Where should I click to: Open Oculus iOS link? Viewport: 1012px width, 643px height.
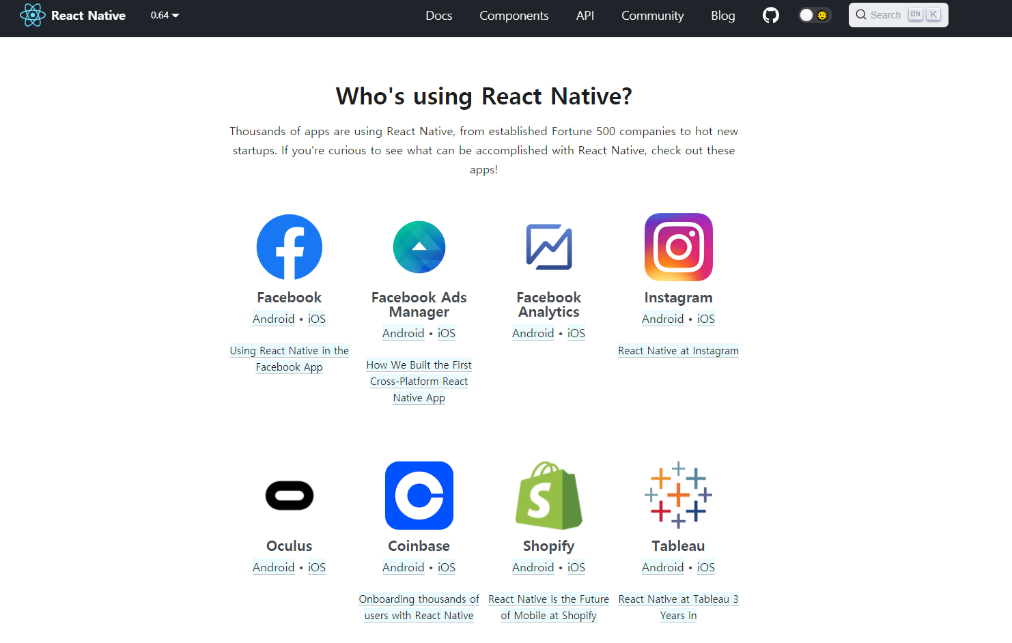[317, 567]
